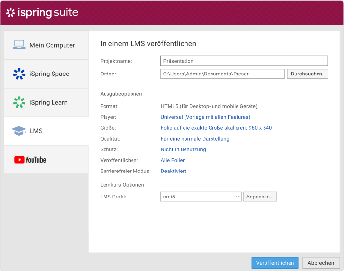
Task: Select the LMS tab label
Action: coord(36,131)
